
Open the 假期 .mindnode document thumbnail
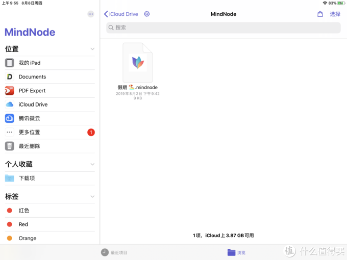click(x=138, y=63)
